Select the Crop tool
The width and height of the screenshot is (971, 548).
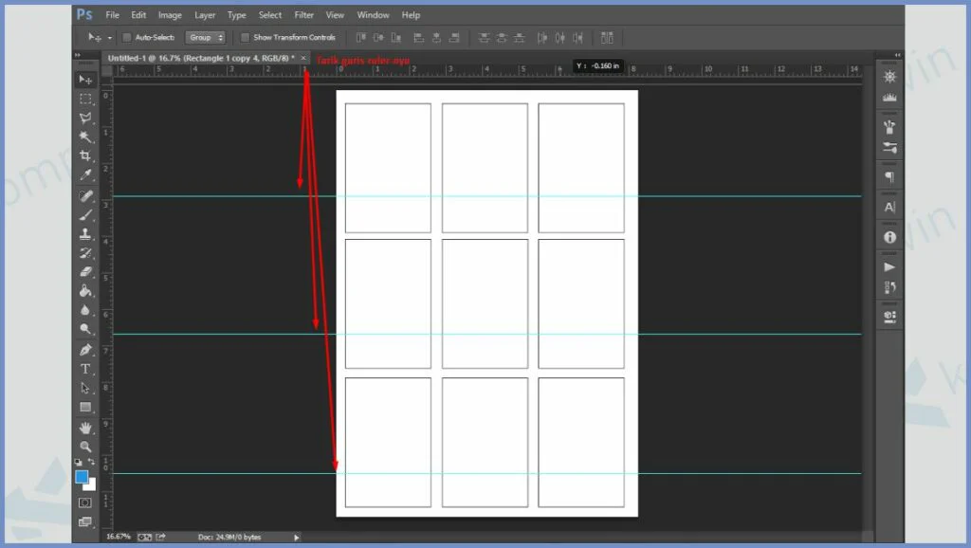pos(85,155)
